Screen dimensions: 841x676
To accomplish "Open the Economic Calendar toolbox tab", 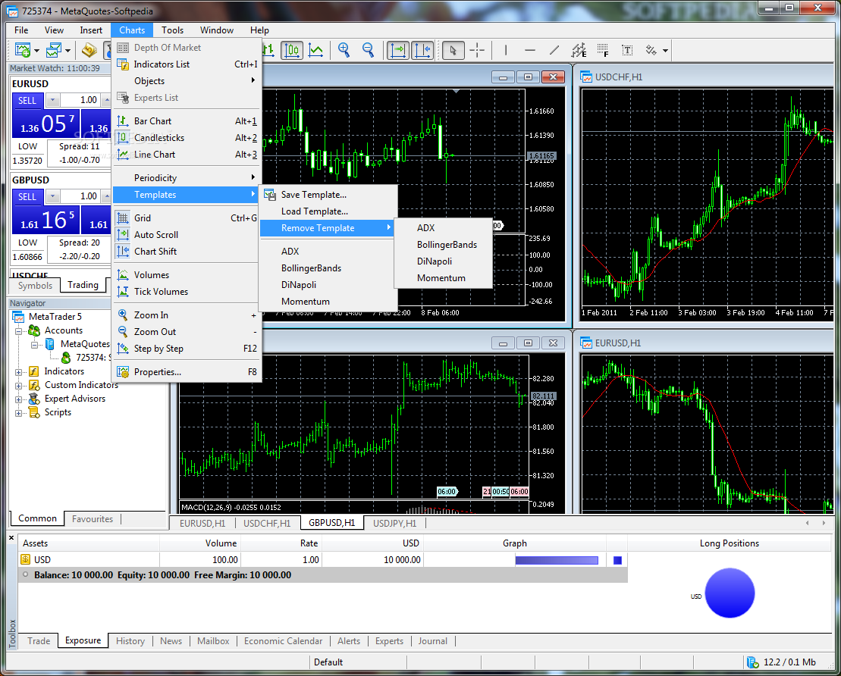I will coord(283,641).
